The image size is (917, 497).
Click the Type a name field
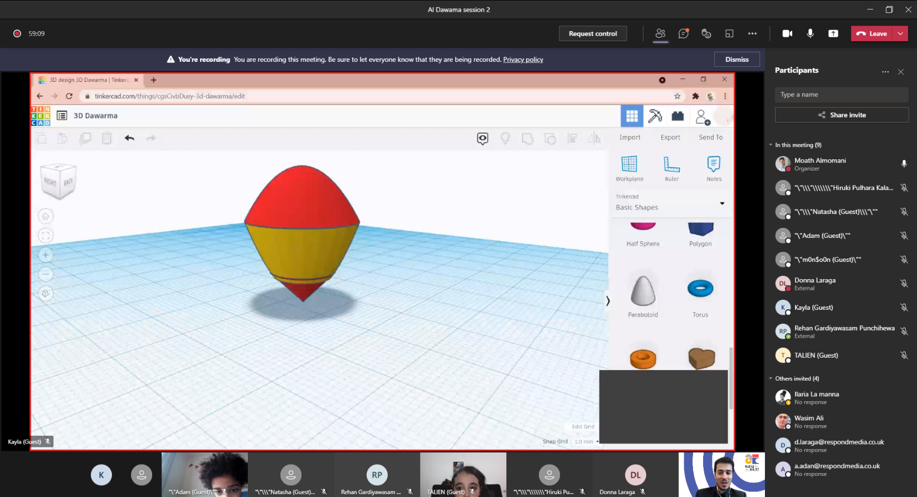coord(841,95)
